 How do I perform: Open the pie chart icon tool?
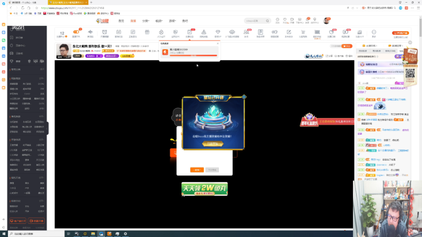[331, 32]
